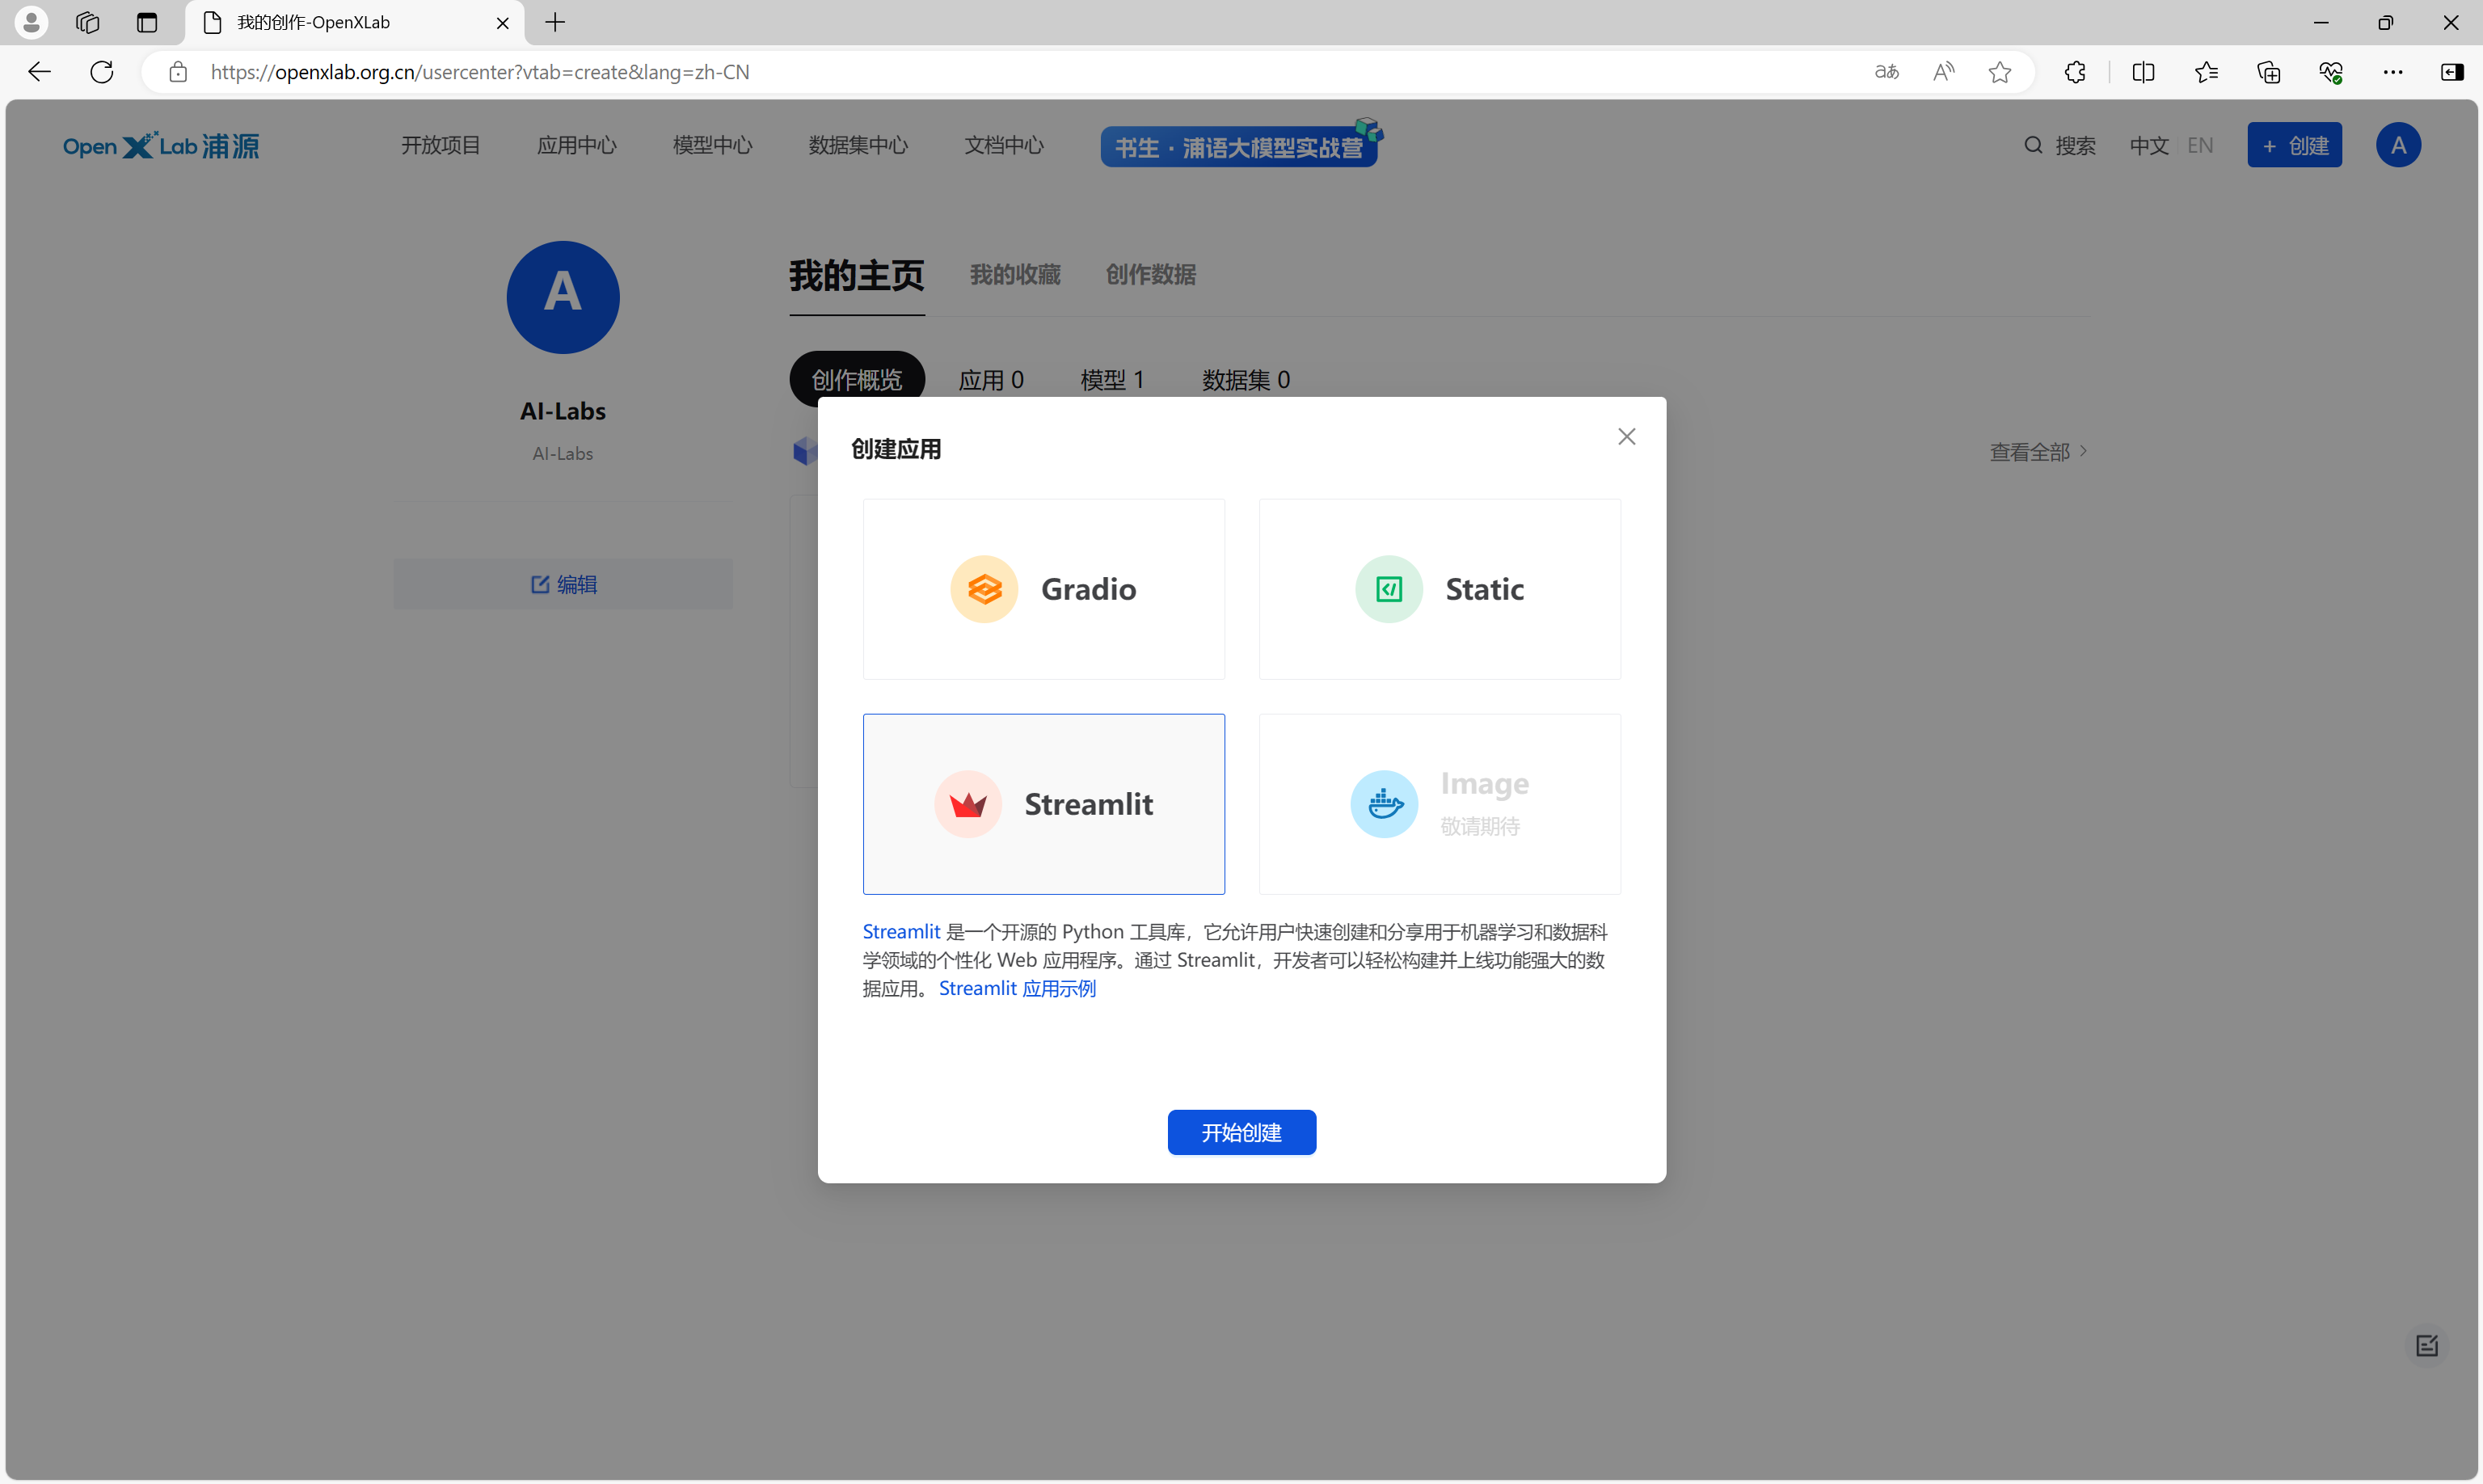Screen dimensions: 2483x1484
Task: Activate the read aloud icon
Action: 1943,72
